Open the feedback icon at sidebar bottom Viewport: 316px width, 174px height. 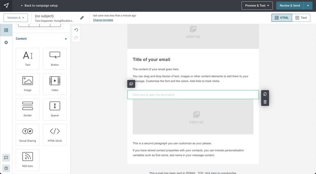pyautogui.click(x=6, y=158)
